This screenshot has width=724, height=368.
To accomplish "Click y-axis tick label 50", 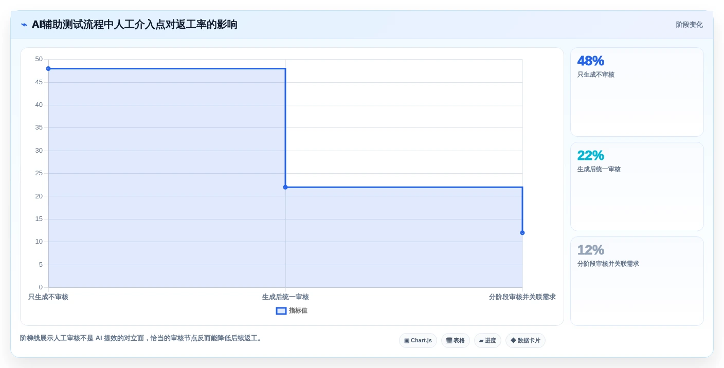I will 39,59.
